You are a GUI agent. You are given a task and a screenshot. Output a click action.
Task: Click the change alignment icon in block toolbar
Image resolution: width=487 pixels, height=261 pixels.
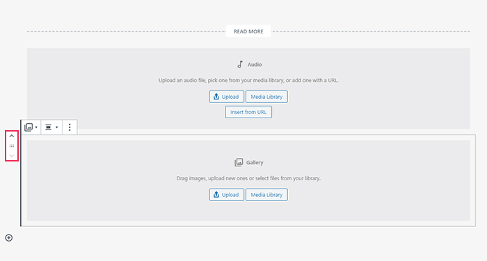pos(49,127)
